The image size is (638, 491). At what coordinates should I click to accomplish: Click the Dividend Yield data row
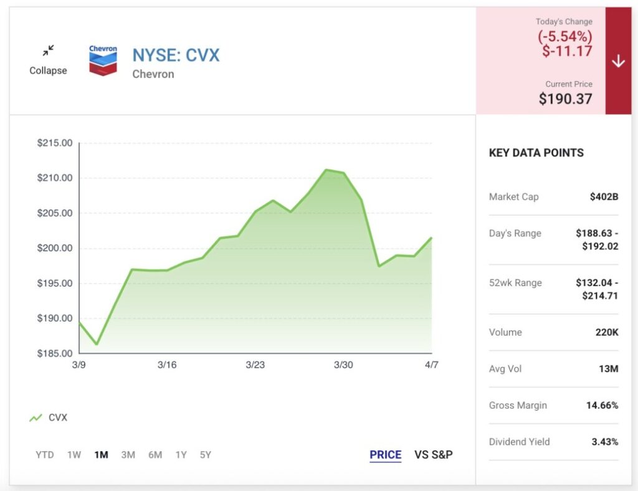(553, 442)
